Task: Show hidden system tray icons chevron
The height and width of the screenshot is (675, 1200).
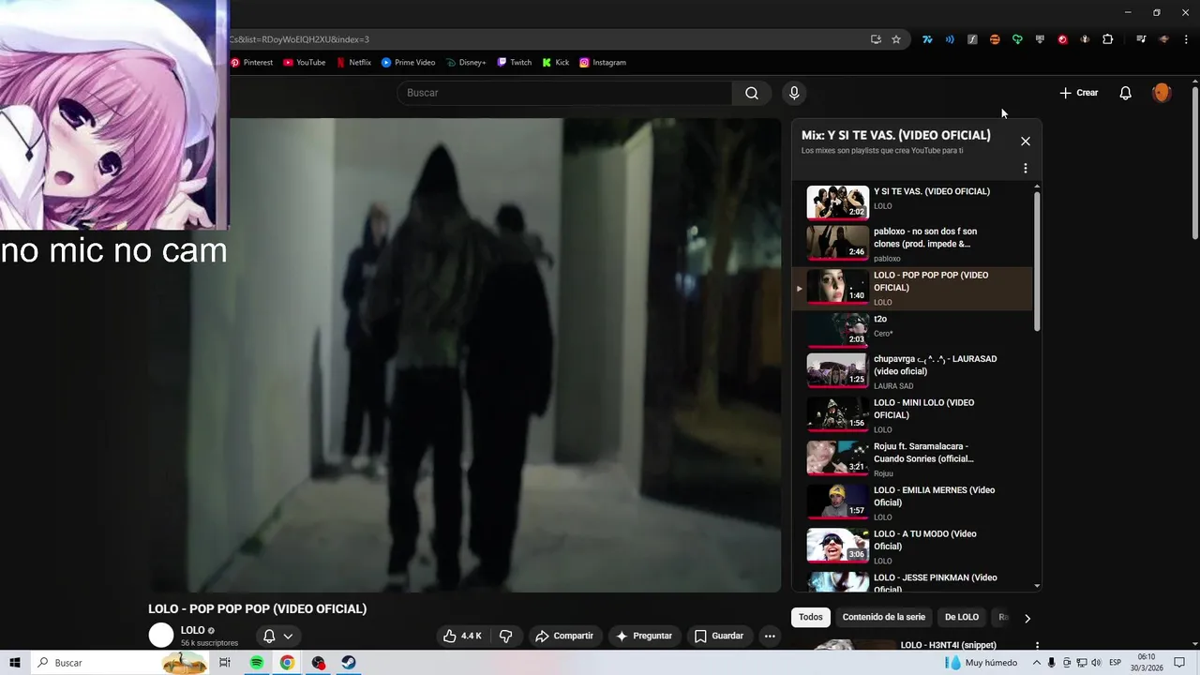Action: (1035, 663)
